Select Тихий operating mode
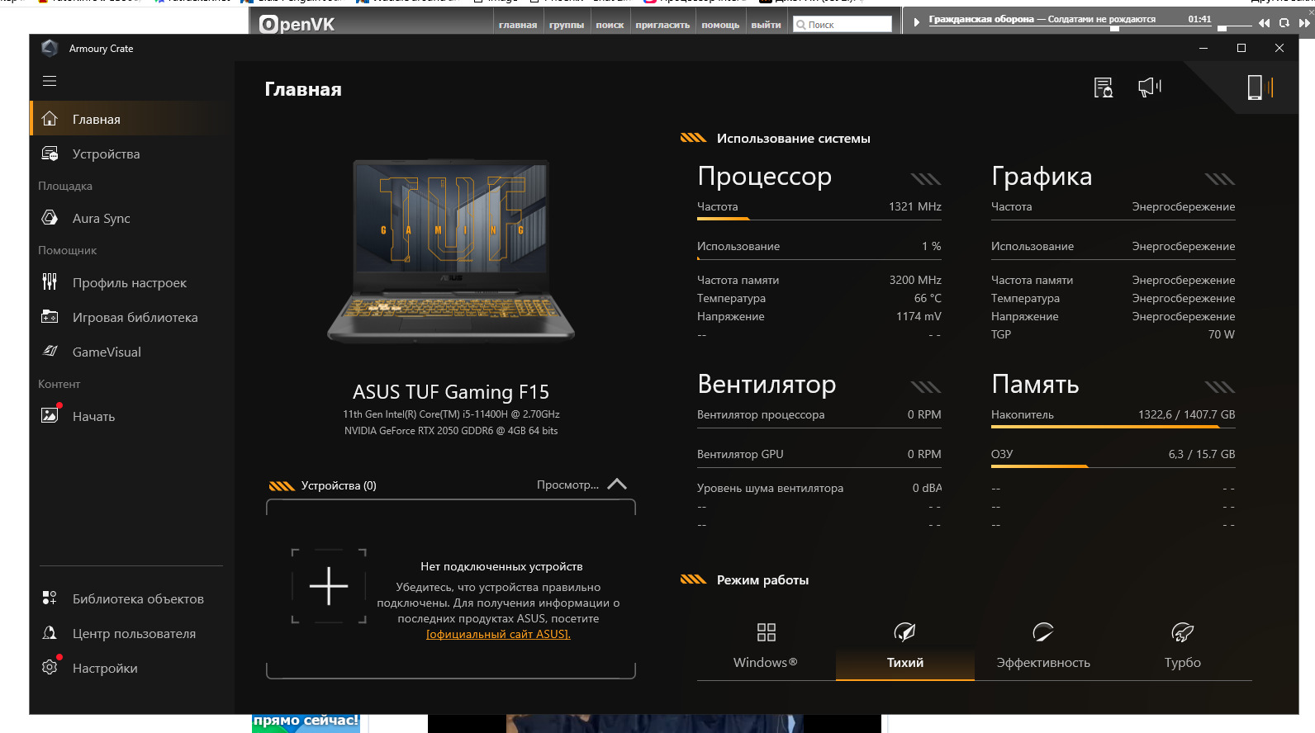 (905, 646)
